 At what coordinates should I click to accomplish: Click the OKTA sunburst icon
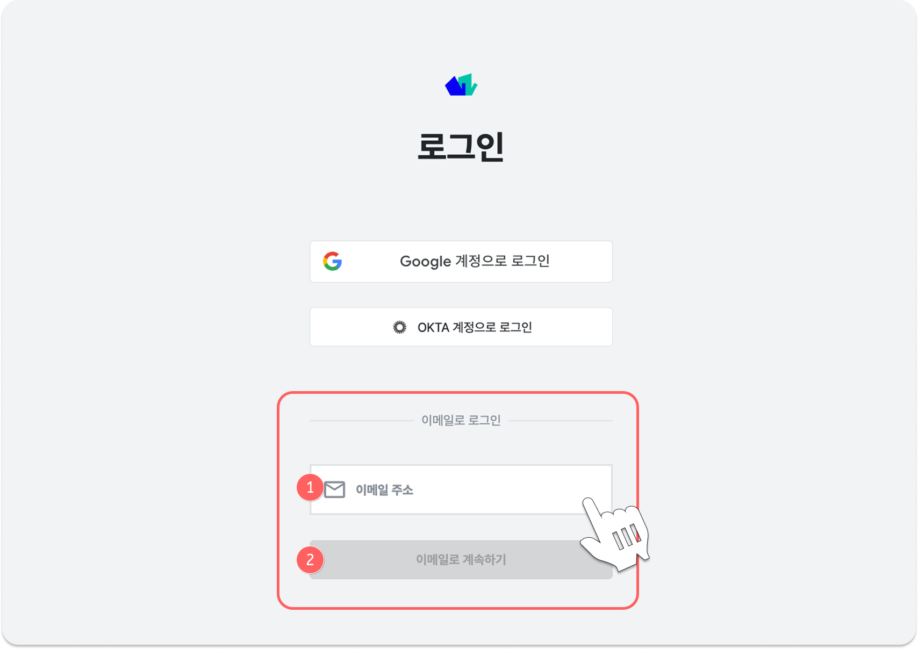pos(399,327)
